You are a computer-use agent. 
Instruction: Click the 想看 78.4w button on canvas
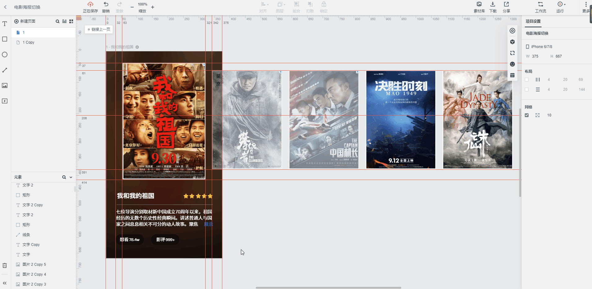click(130, 240)
